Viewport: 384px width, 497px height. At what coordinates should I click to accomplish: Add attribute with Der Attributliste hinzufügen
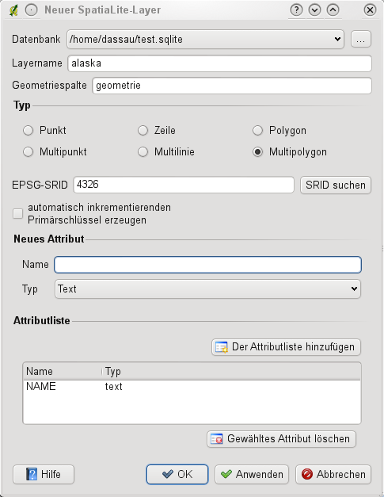[286, 347]
